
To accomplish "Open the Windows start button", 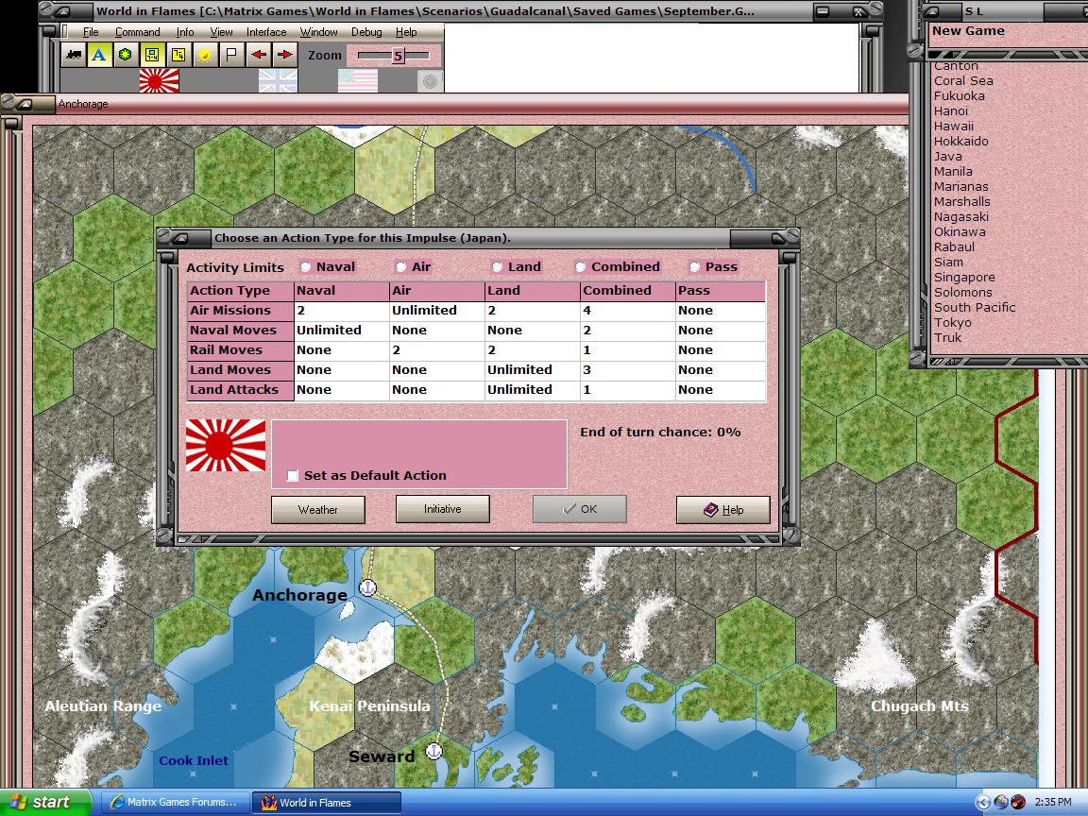I will (45, 802).
